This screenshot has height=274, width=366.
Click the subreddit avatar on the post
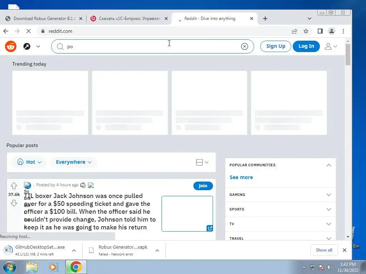click(x=27, y=186)
